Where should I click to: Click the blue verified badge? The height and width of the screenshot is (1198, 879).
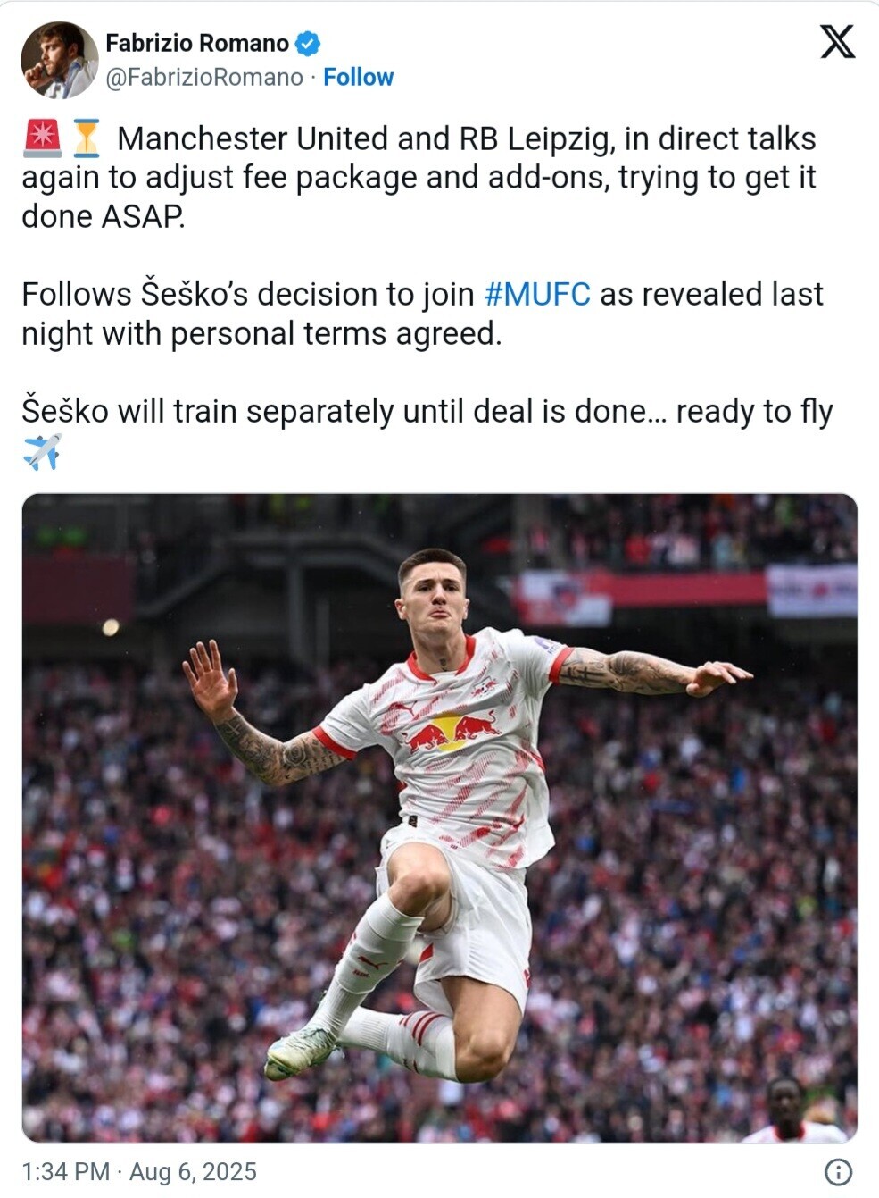tap(308, 43)
